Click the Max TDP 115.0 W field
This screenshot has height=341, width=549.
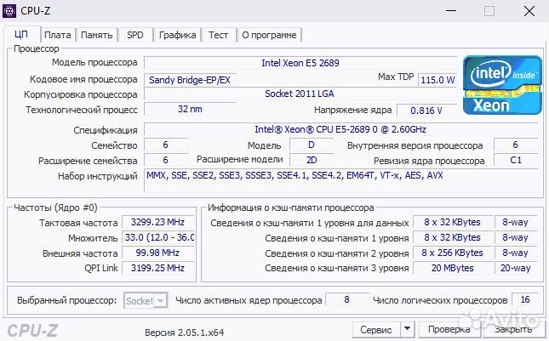(x=437, y=79)
